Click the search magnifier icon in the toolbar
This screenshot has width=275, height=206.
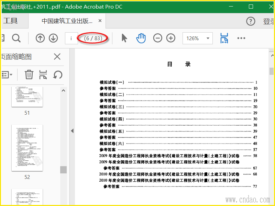pos(16,38)
